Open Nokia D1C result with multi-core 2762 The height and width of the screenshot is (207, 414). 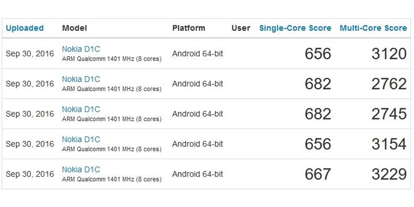coord(81,79)
